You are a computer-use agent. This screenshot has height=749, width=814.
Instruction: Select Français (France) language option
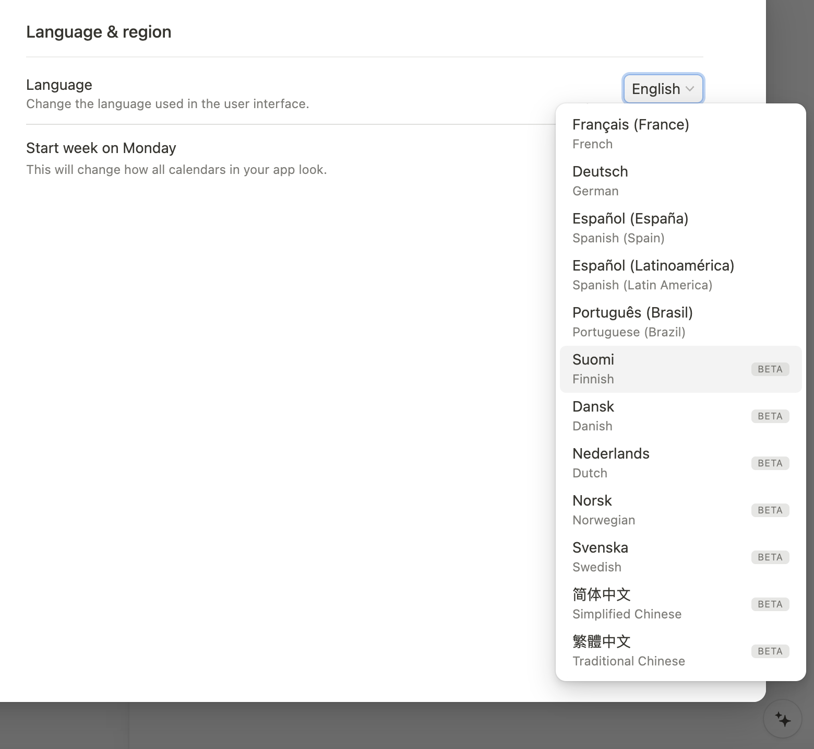680,134
